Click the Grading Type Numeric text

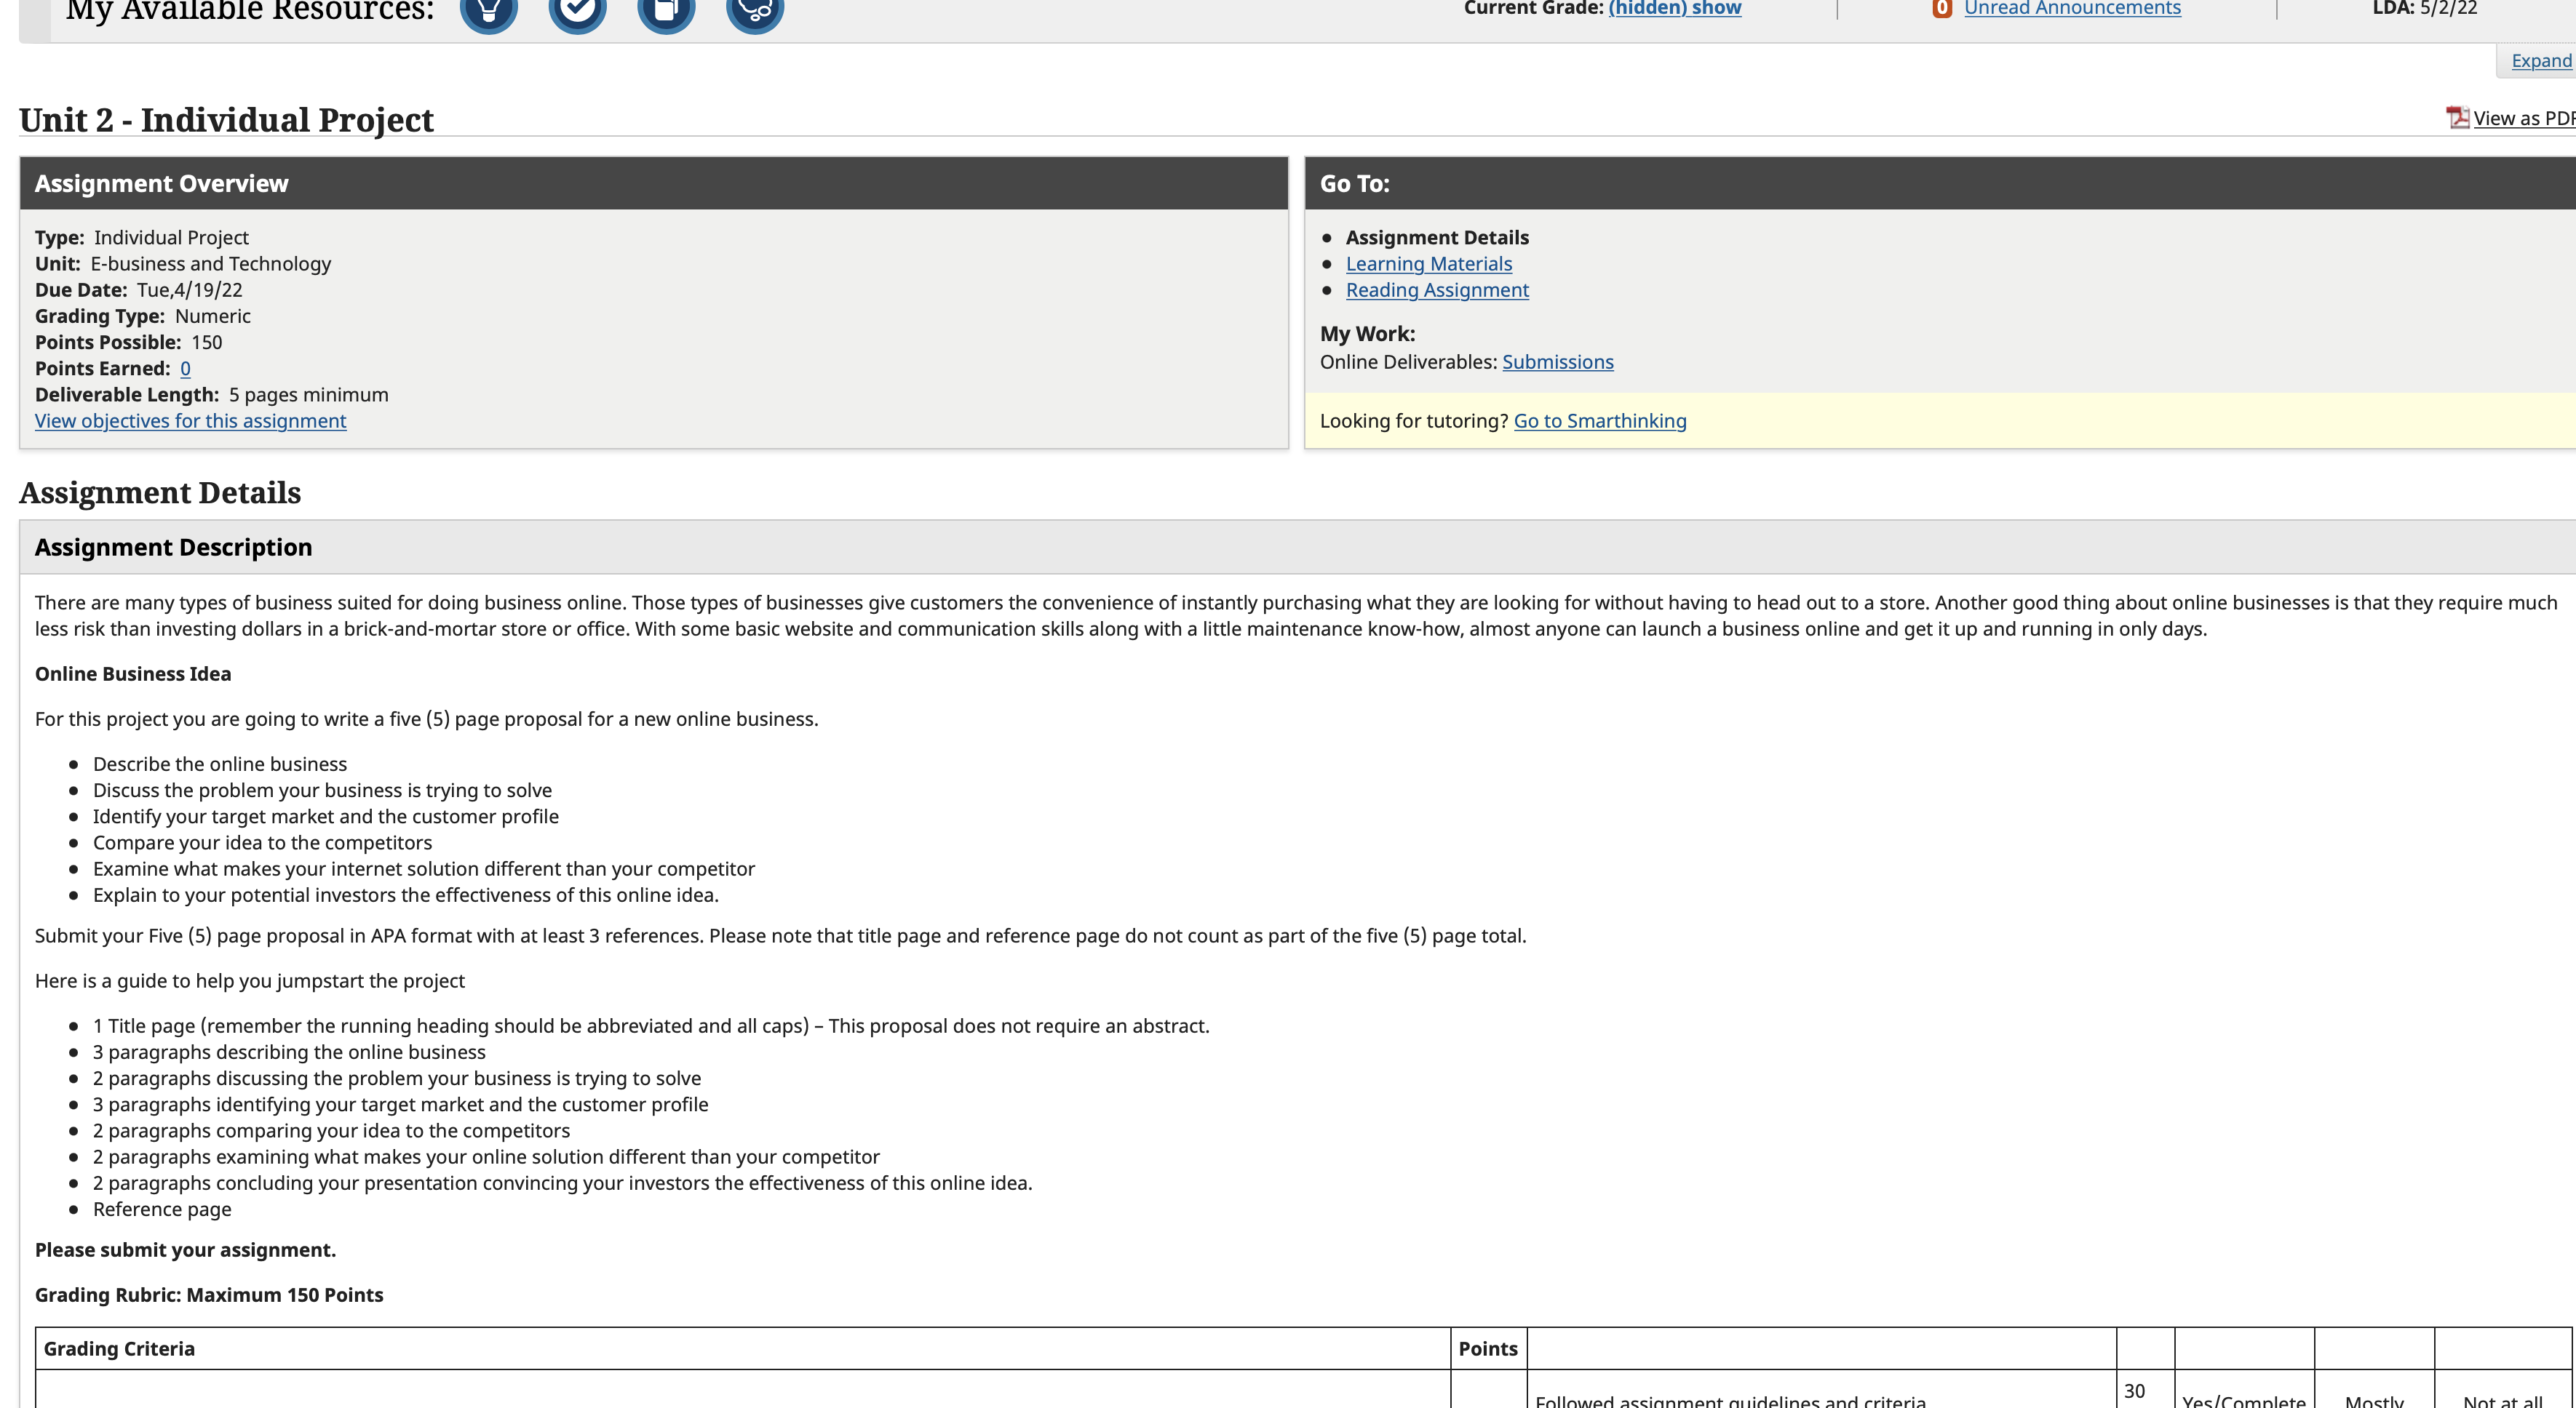(143, 316)
